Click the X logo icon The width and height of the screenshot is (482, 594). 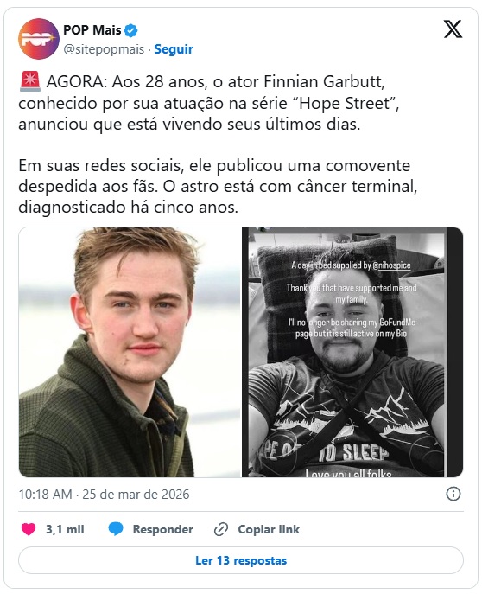[x=453, y=29]
